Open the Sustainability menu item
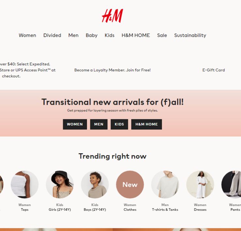The height and width of the screenshot is (231, 241). pos(190,35)
